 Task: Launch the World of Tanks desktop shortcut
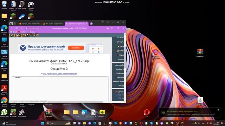tap(22, 5)
